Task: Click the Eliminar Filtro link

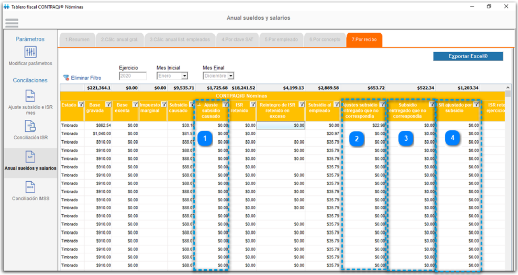Action: click(x=82, y=78)
